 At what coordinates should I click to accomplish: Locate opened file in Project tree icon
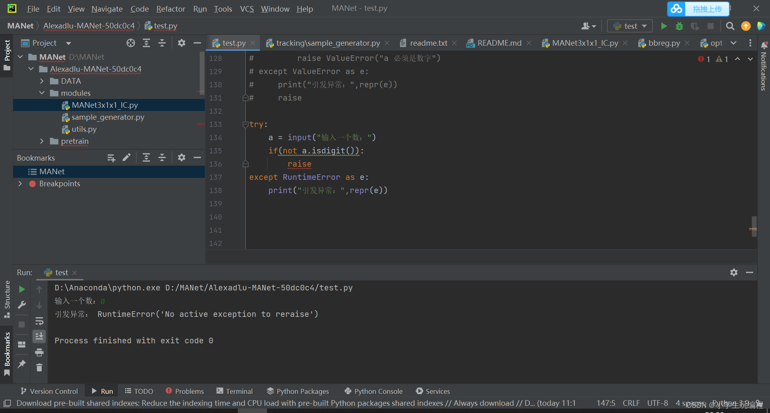tap(131, 43)
